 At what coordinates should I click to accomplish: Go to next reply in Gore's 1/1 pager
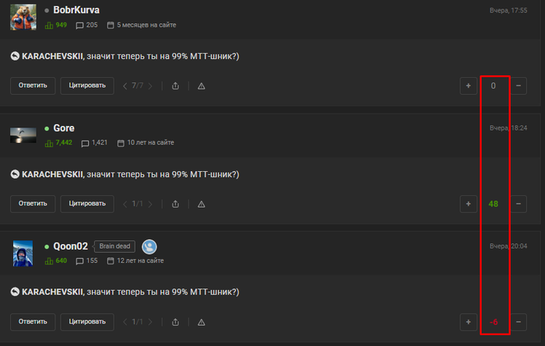[x=150, y=204]
